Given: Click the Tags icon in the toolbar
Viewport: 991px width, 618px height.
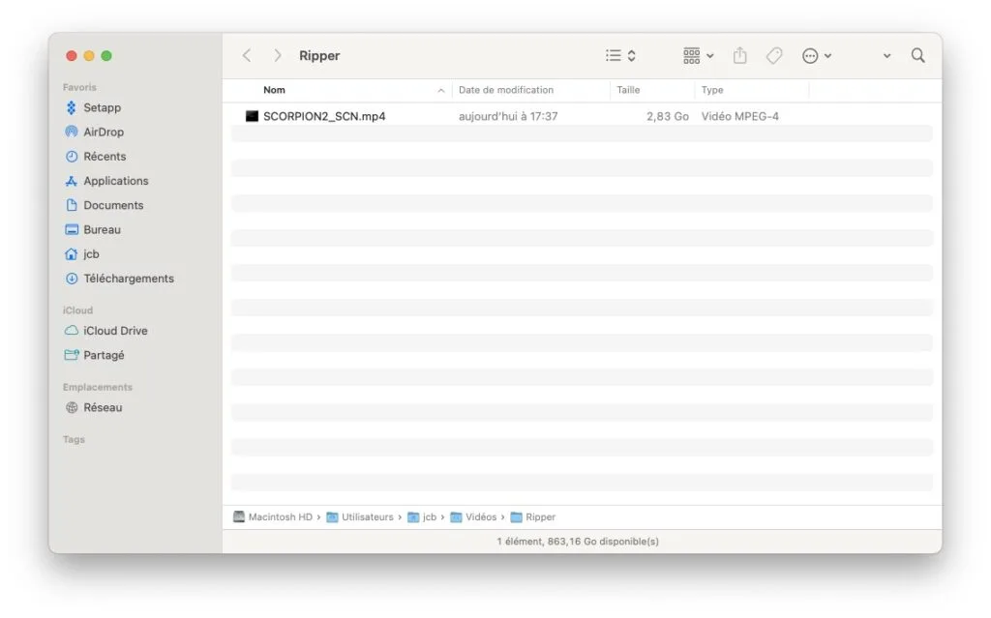Looking at the screenshot, I should tap(774, 55).
